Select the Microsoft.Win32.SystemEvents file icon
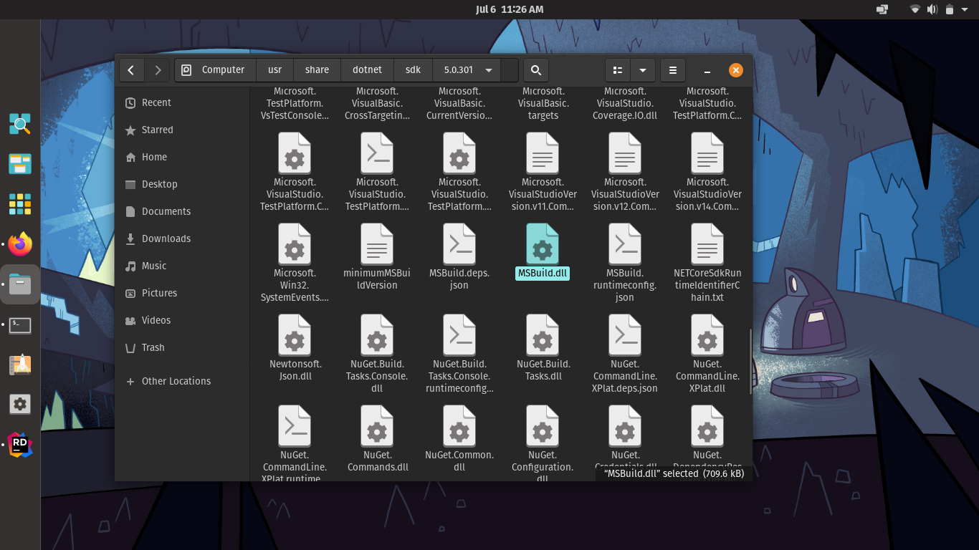This screenshot has height=550, width=979. point(295,244)
